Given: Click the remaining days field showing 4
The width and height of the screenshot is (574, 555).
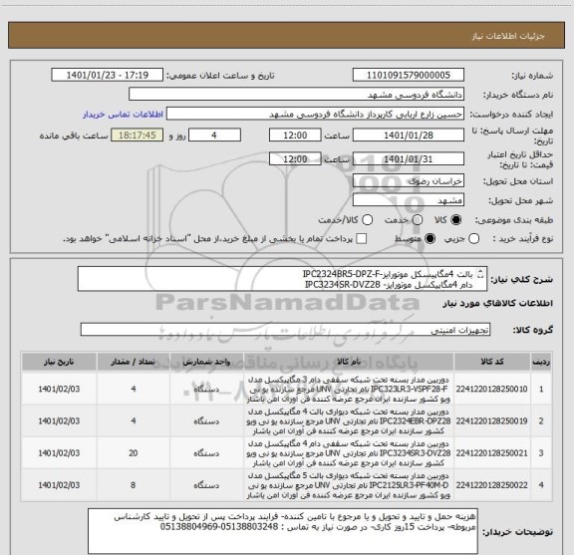Looking at the screenshot, I should click(x=214, y=136).
